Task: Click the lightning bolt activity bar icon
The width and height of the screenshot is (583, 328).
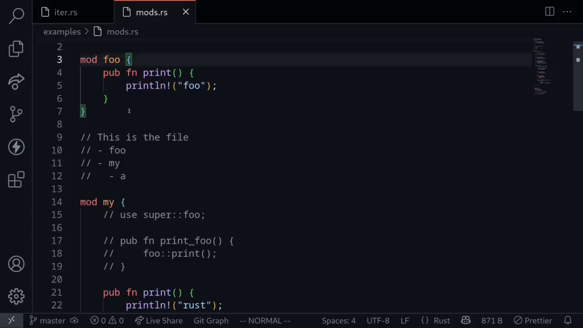Action: point(16,147)
